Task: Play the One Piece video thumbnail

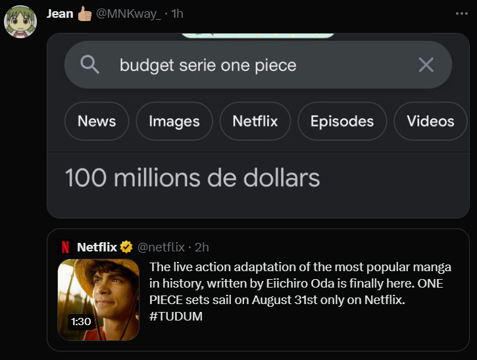Action: pos(99,299)
